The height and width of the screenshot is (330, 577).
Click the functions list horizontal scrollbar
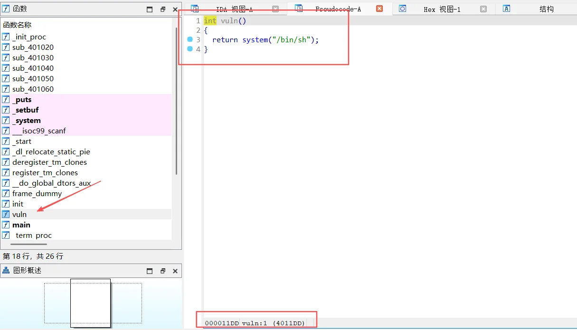[28, 244]
